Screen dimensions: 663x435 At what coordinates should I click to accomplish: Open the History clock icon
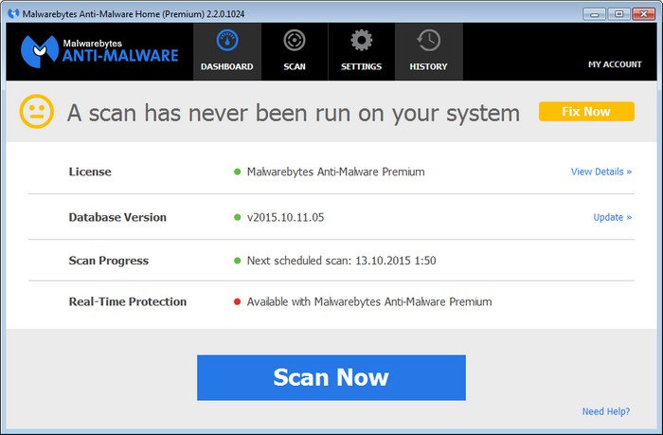coord(428,41)
